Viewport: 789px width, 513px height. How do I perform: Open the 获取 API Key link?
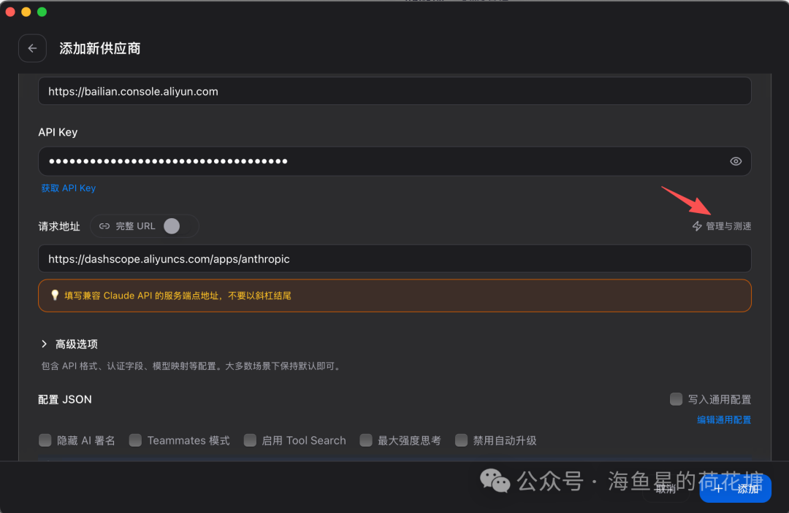tap(68, 188)
